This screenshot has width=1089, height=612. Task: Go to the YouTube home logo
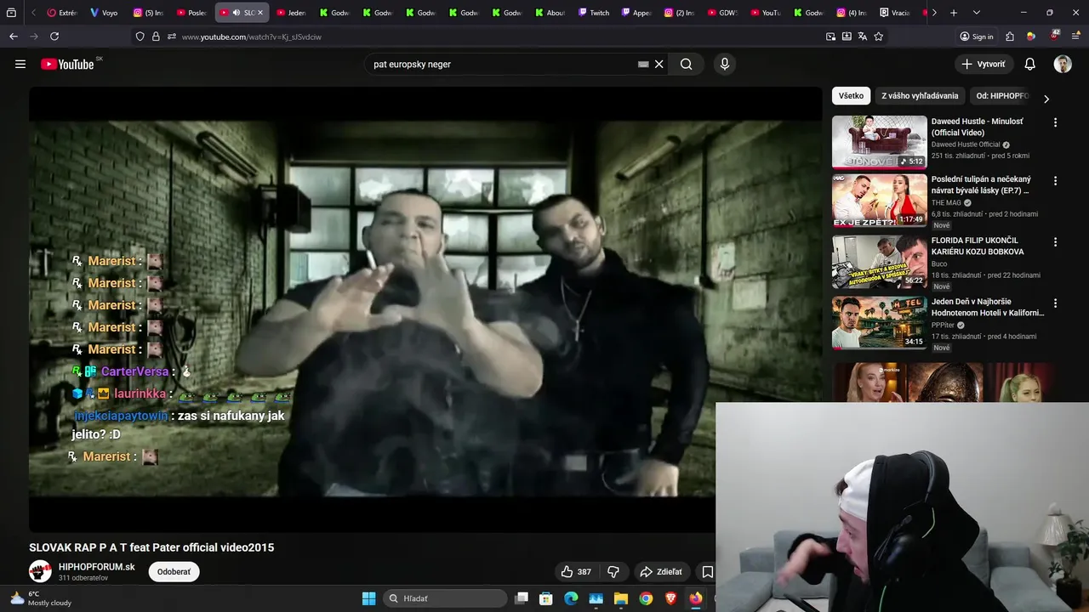(x=67, y=64)
